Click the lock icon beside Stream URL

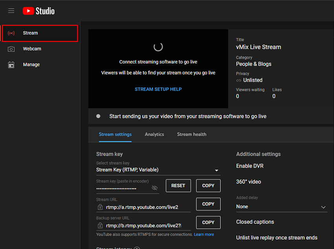(x=100, y=207)
